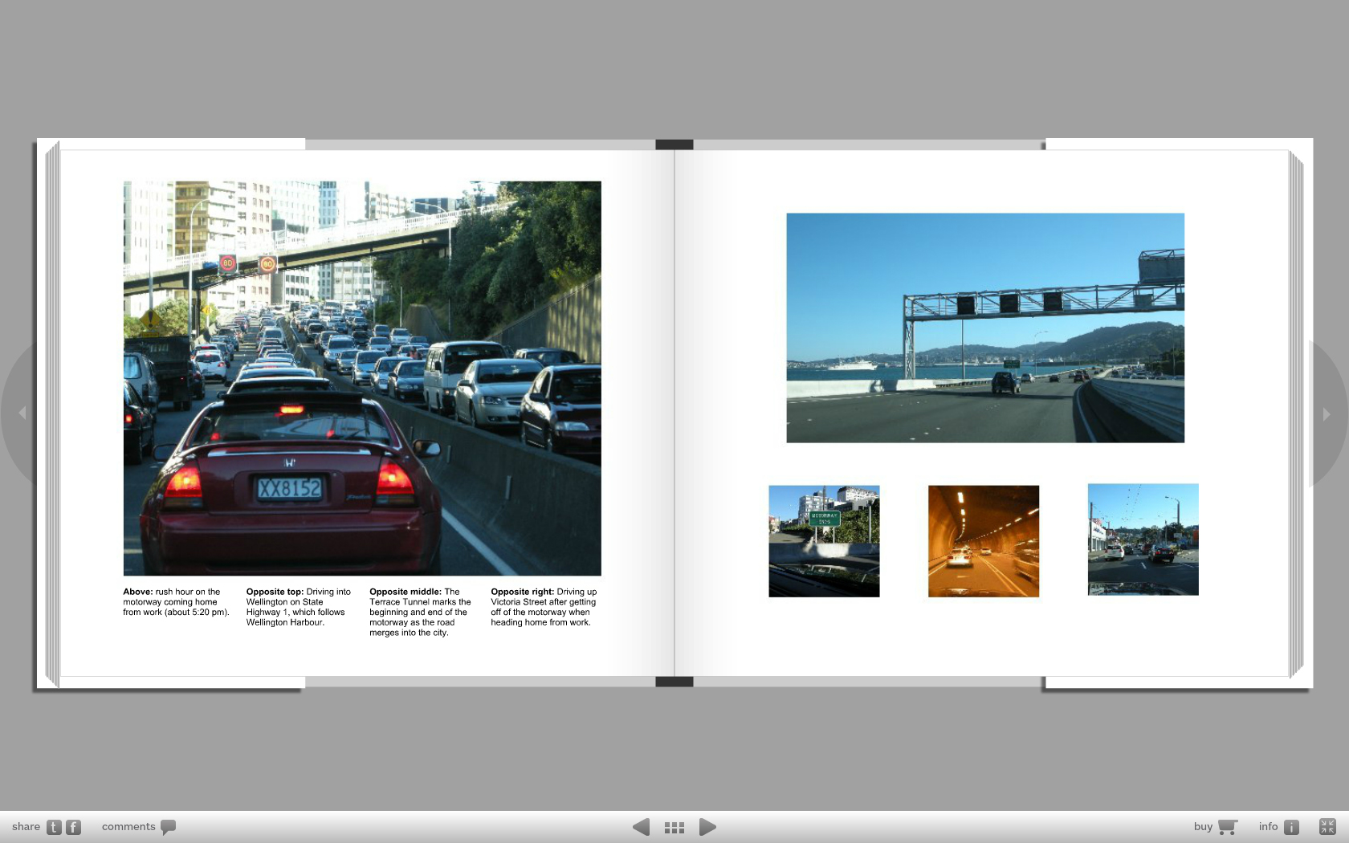This screenshot has width=1349, height=843.
Task: Open book info with the i icon
Action: click(x=1291, y=827)
